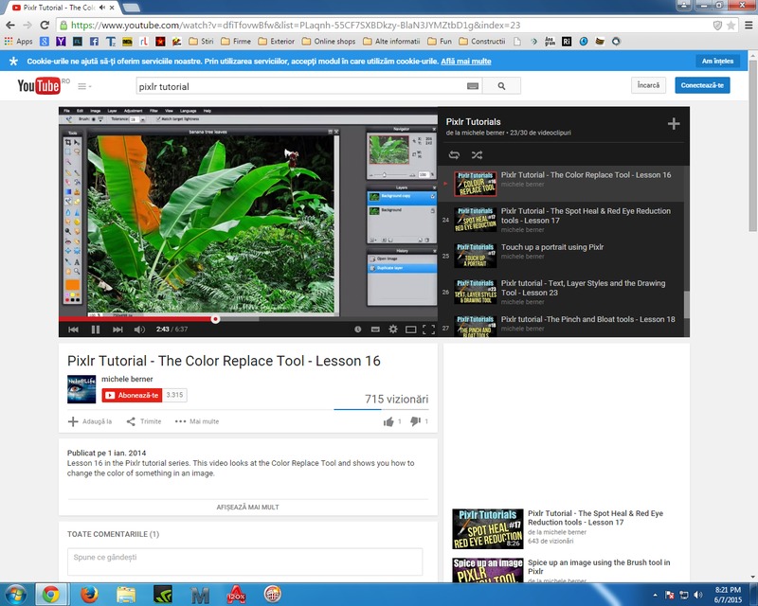Image resolution: width=758 pixels, height=606 pixels.
Task: Follow the Află mai multe link
Action: [466, 62]
